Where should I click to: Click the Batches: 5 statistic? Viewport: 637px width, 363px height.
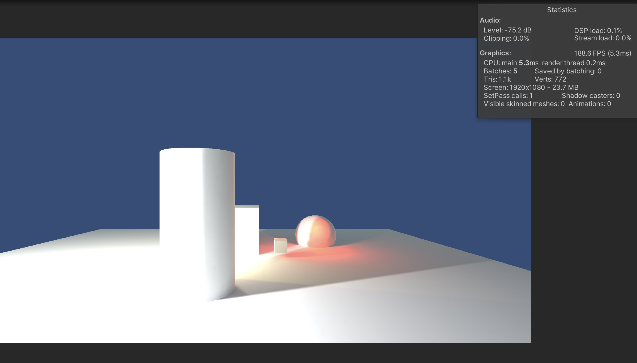[500, 71]
